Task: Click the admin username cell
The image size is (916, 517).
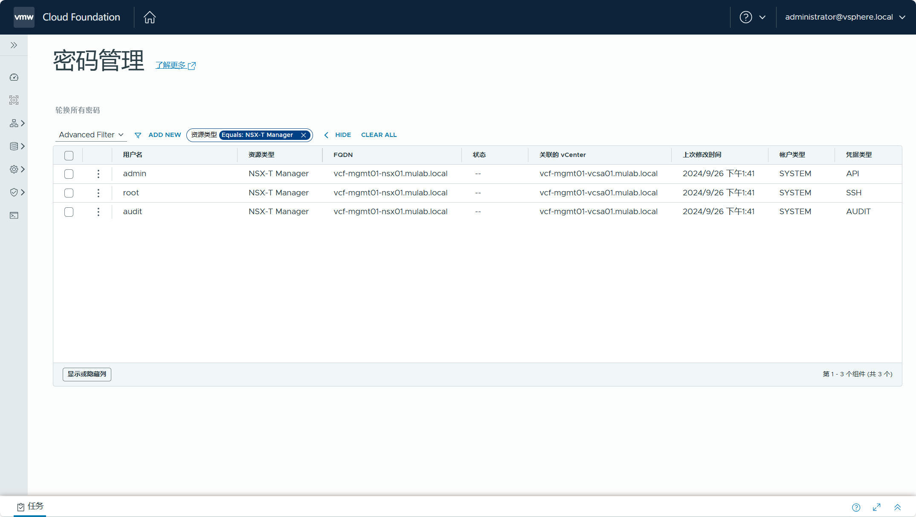Action: [134, 174]
